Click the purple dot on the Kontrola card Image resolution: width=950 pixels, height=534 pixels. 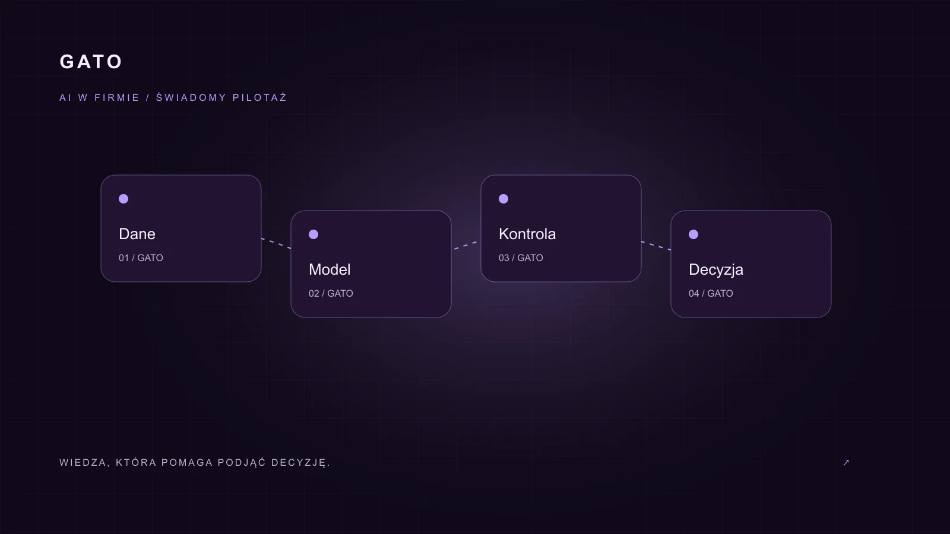[x=503, y=199]
